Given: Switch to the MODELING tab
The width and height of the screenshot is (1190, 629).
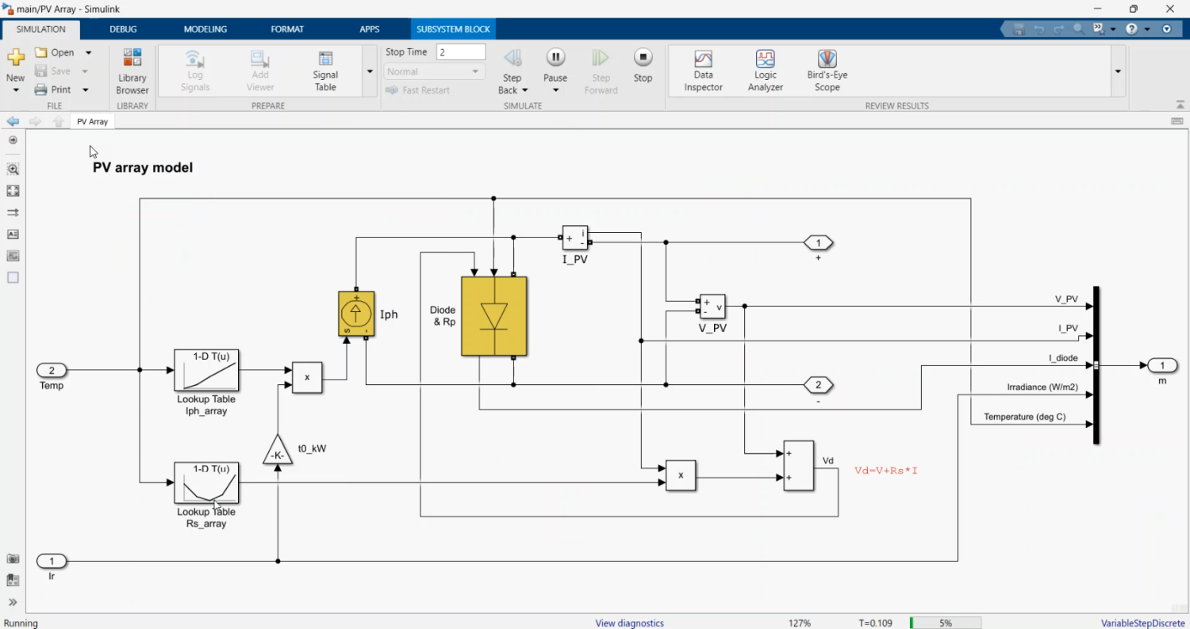Looking at the screenshot, I should point(205,29).
